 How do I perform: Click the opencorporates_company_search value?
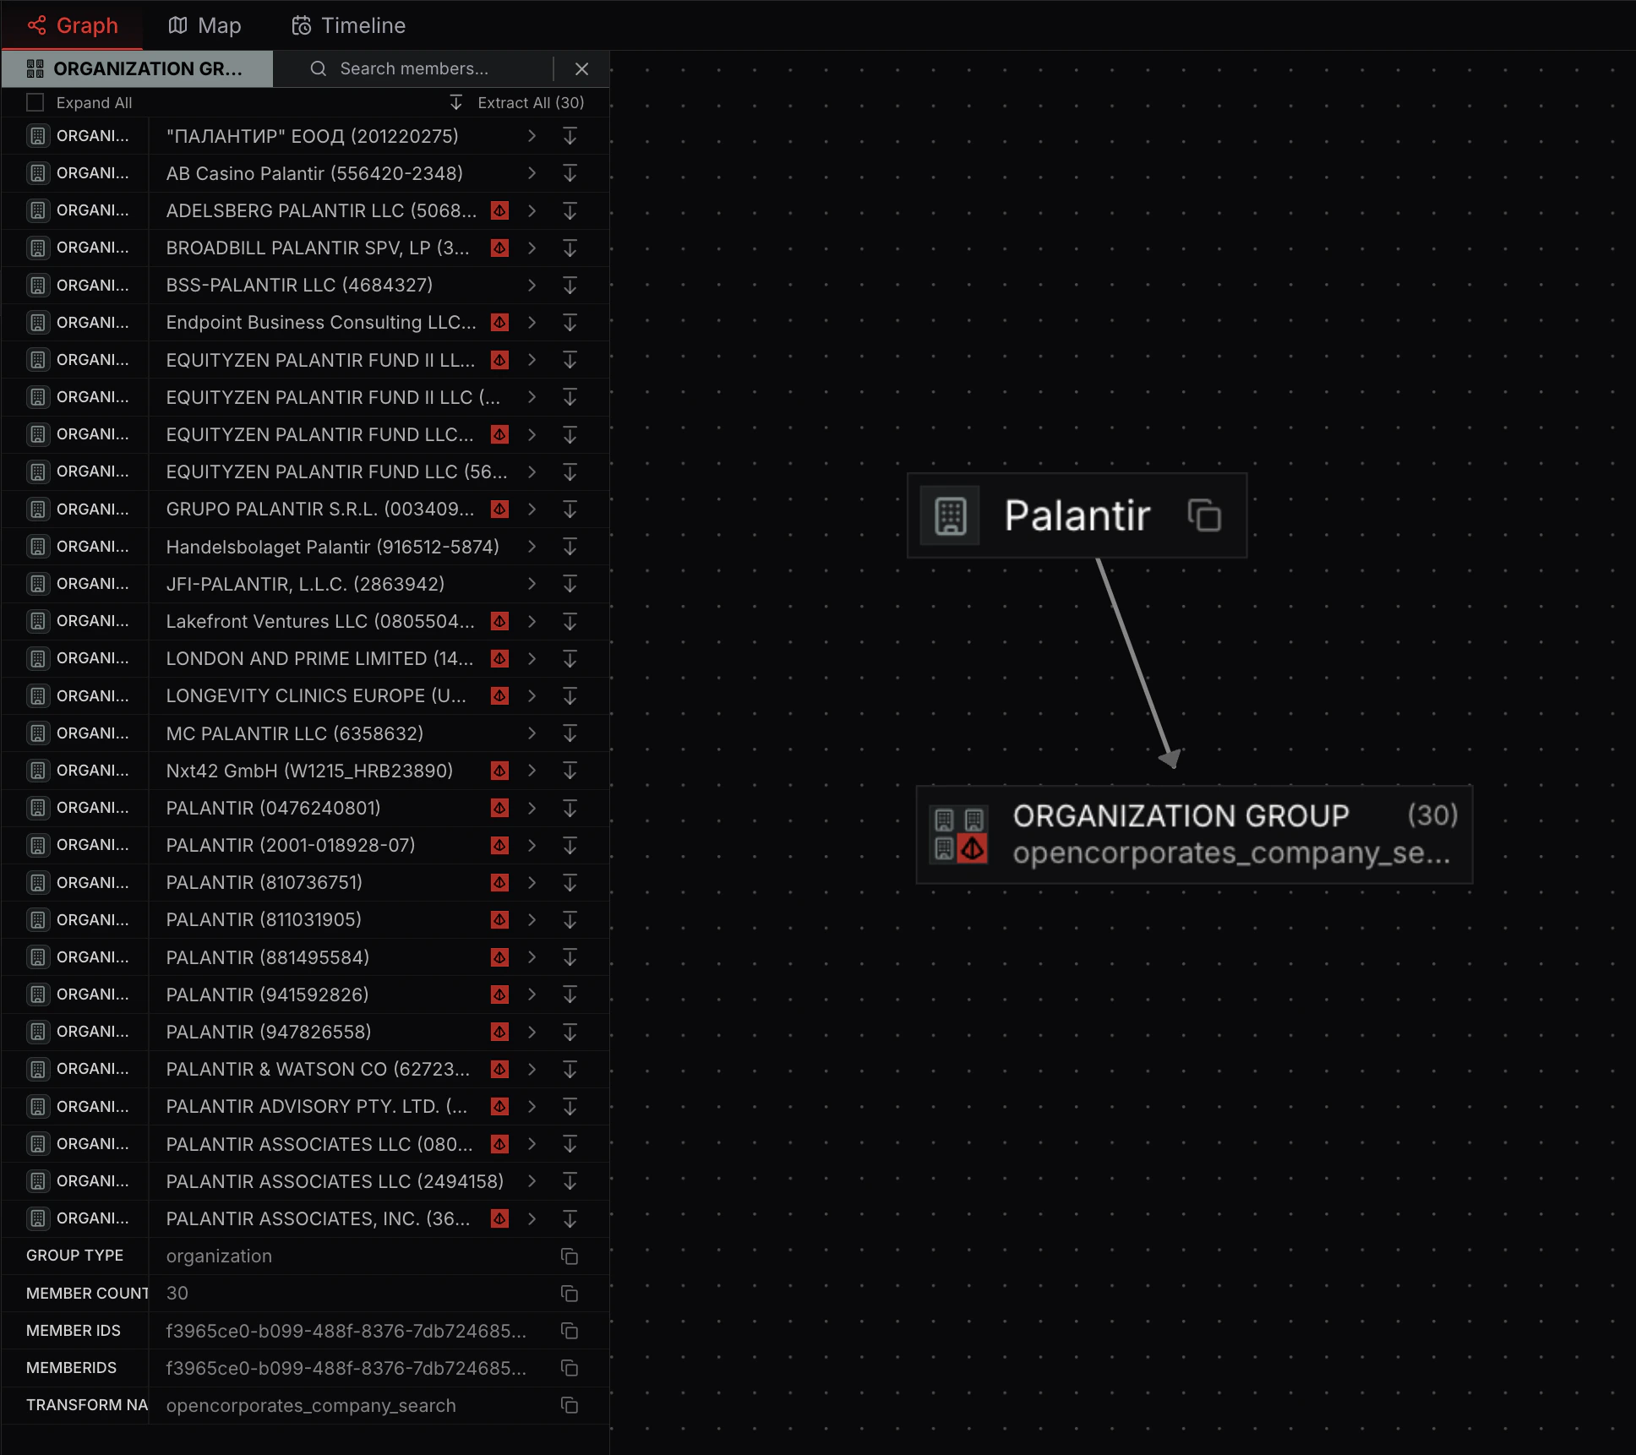click(311, 1405)
